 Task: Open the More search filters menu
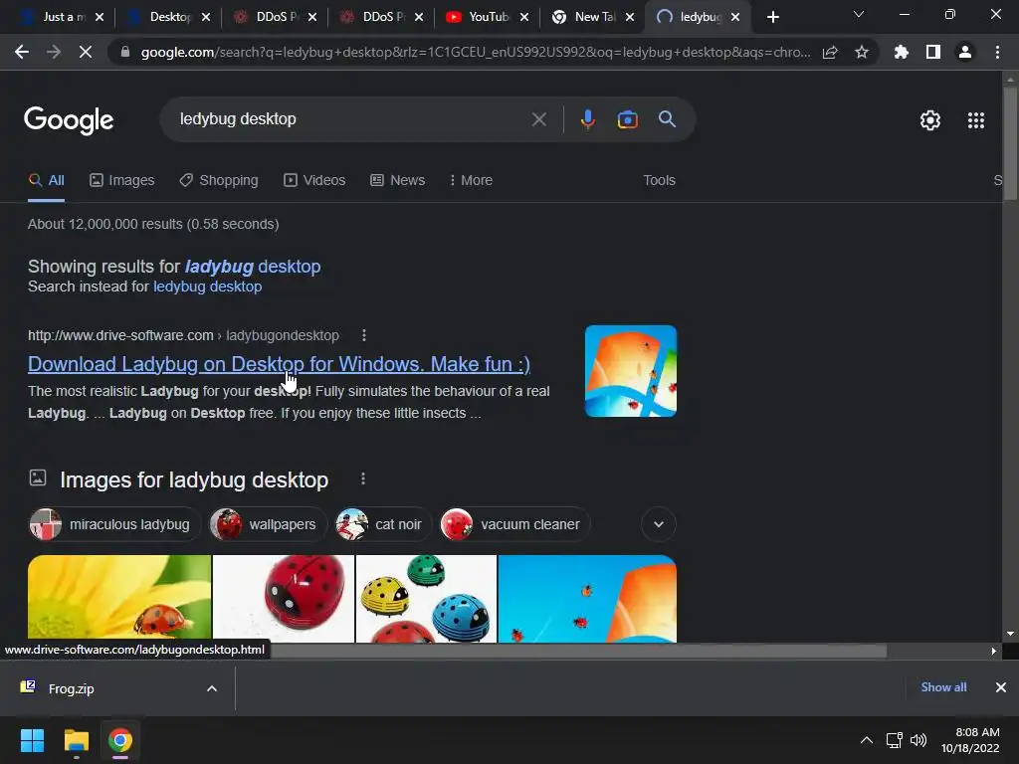(x=471, y=180)
